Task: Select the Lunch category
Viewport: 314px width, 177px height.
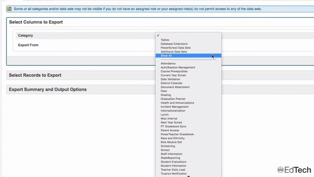Action: [165, 115]
